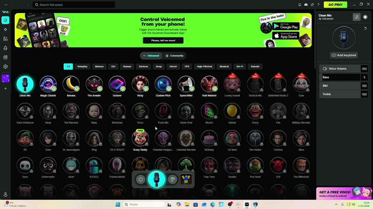The width and height of the screenshot is (373, 209).
Task: Open the help question mark icon
Action: point(319,5)
